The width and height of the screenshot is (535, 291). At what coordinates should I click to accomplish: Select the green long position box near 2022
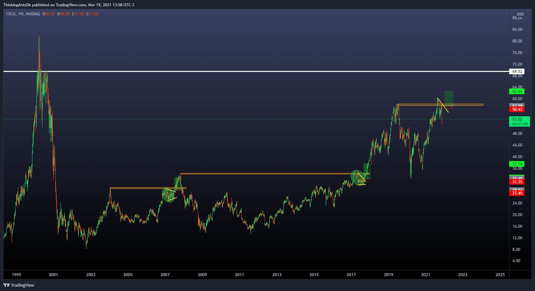click(x=449, y=98)
